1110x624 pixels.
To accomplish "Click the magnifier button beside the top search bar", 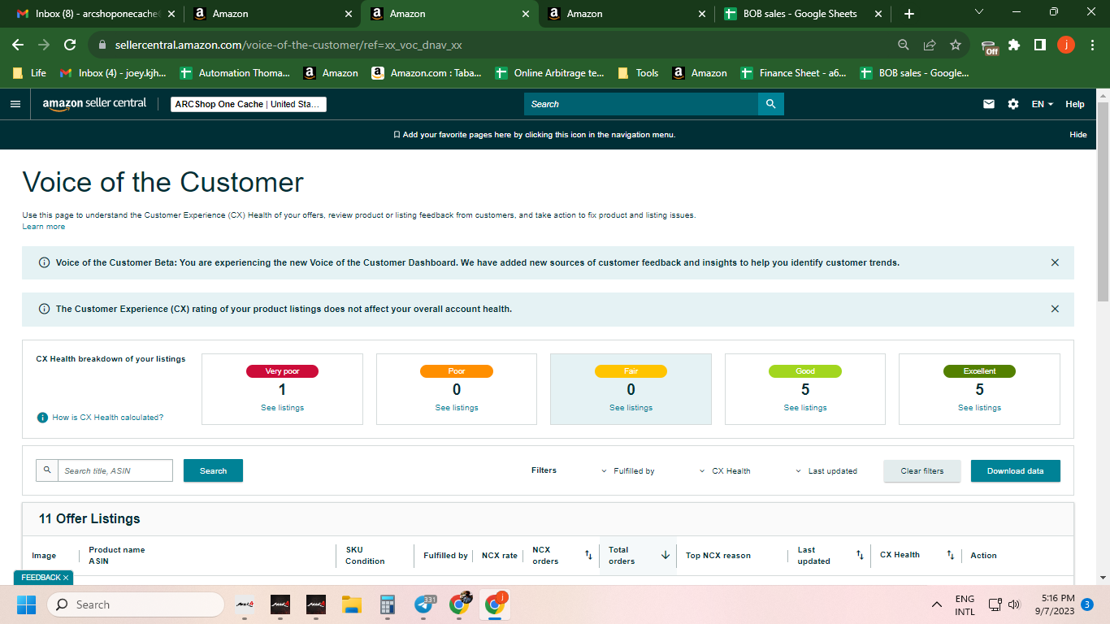I will pyautogui.click(x=770, y=104).
